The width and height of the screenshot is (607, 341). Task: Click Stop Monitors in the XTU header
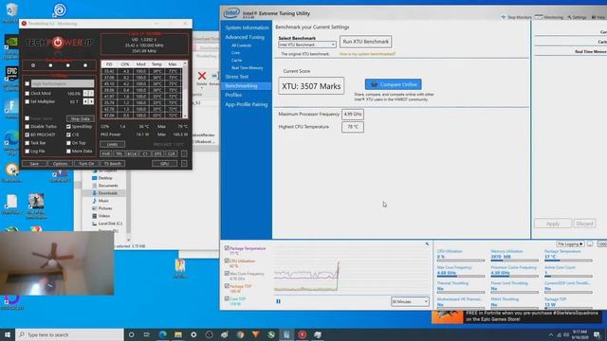click(x=516, y=17)
